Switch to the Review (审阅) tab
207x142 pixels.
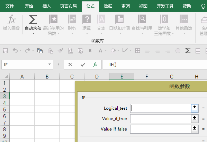coord(126,6)
